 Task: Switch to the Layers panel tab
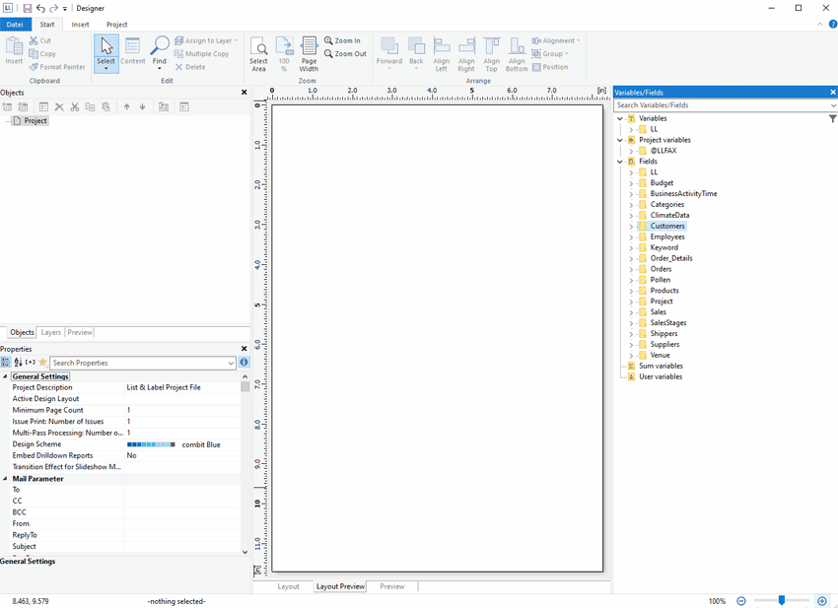(50, 333)
